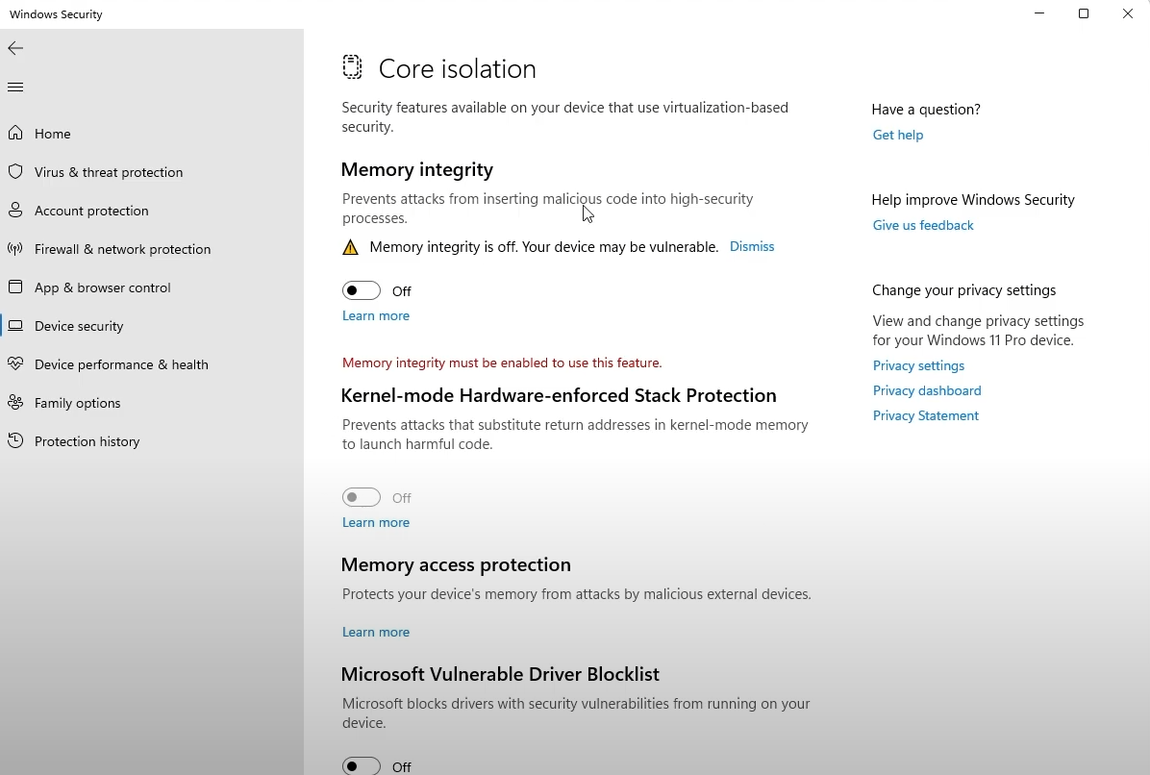
Task: Click Give us feedback link
Action: click(923, 226)
